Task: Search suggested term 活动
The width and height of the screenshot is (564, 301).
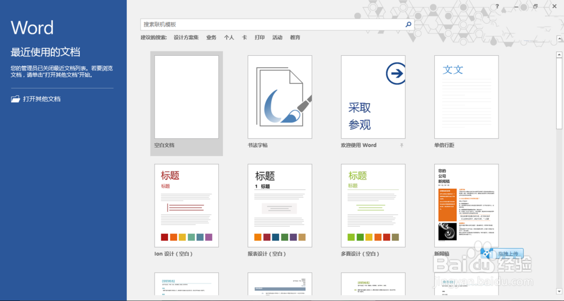Action: pyautogui.click(x=277, y=37)
